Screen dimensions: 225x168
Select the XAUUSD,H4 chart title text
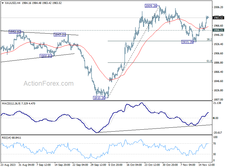(12, 3)
